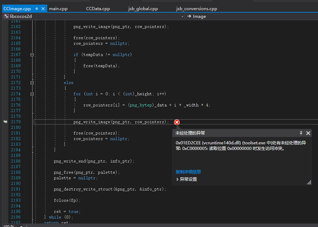This screenshot has width=318, height=227.
Task: Close the unhandled exception popup
Action: 308,133
